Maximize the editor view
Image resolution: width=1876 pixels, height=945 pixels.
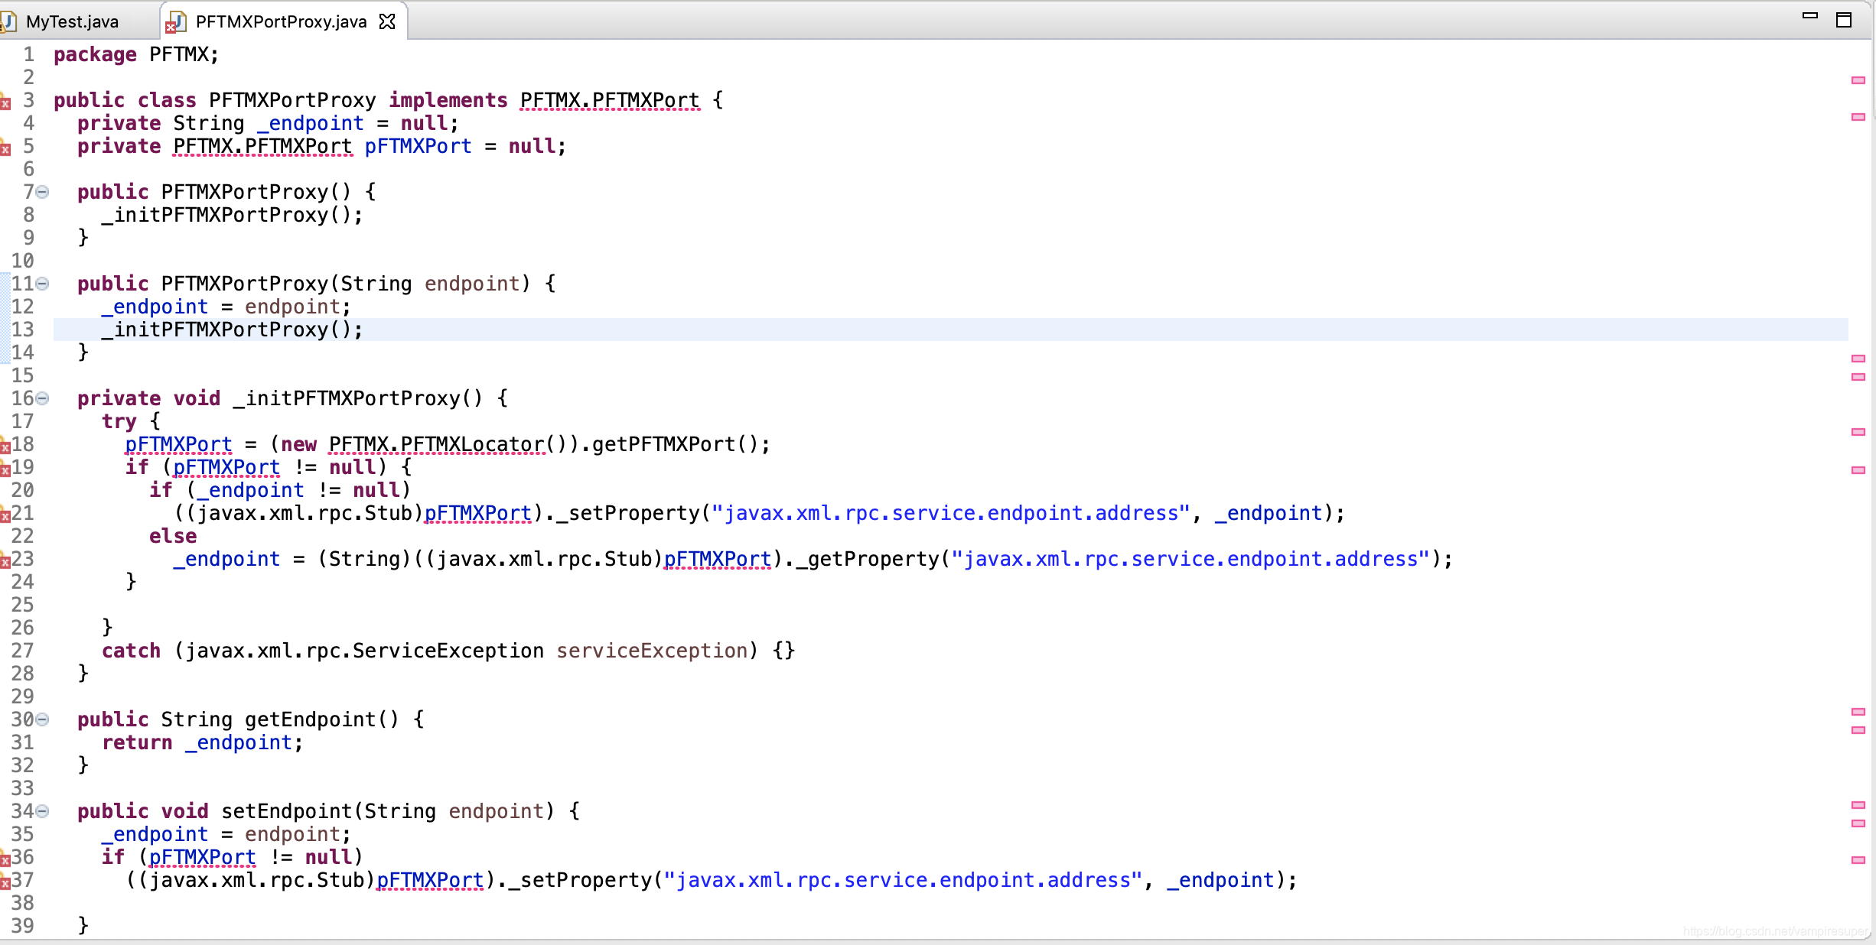coord(1845,19)
